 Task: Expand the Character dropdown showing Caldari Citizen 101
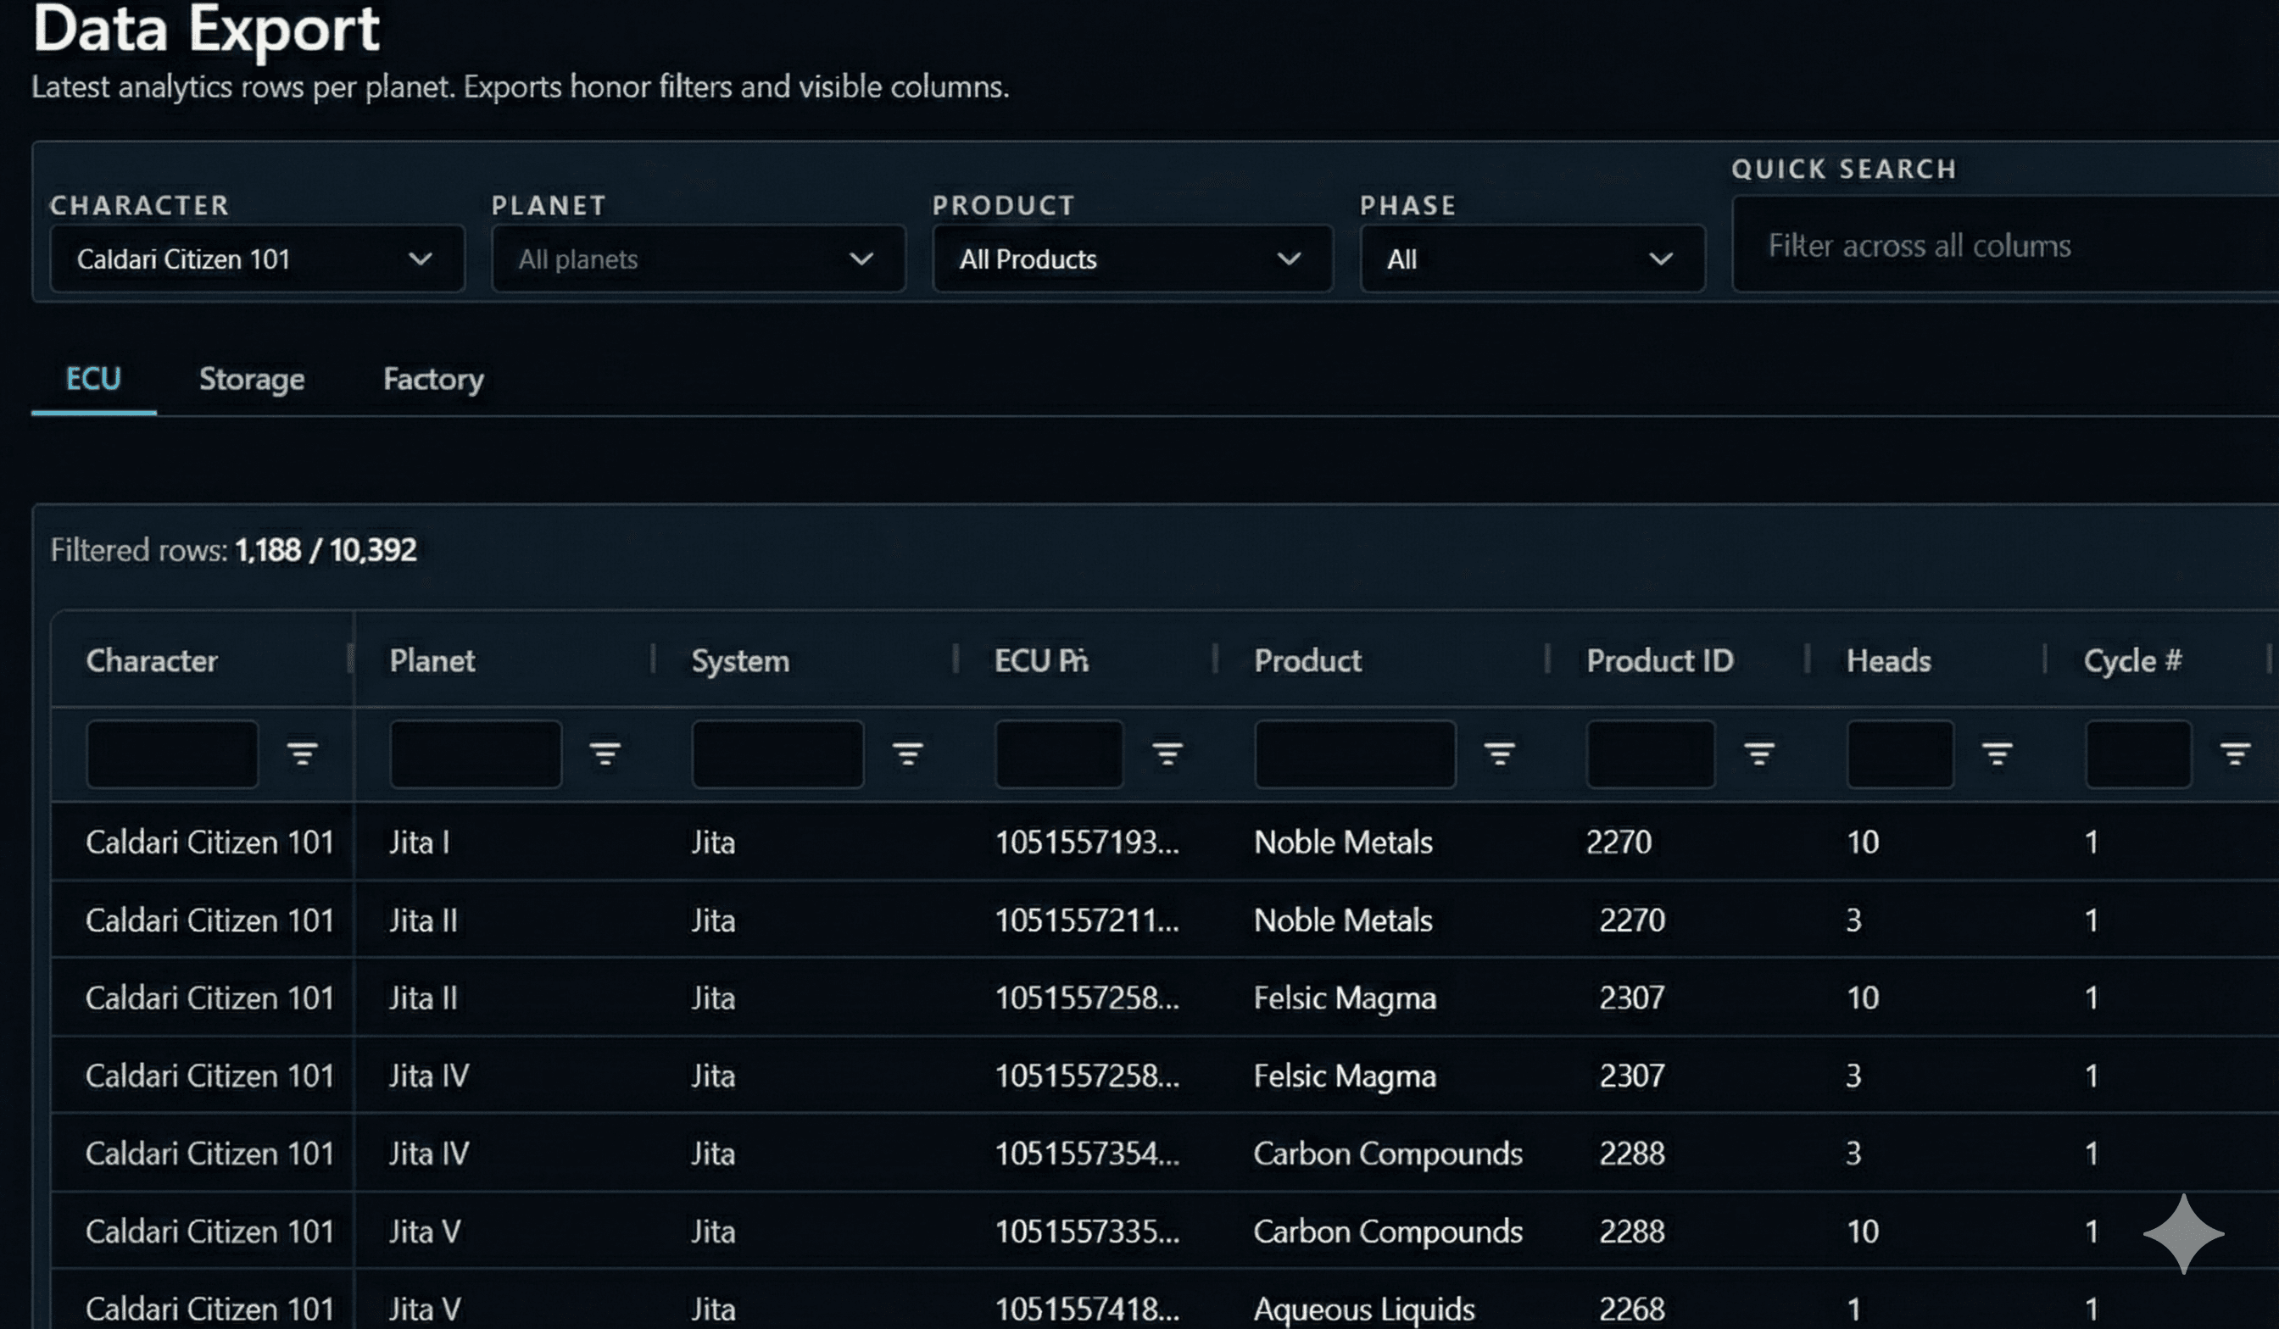click(x=257, y=259)
